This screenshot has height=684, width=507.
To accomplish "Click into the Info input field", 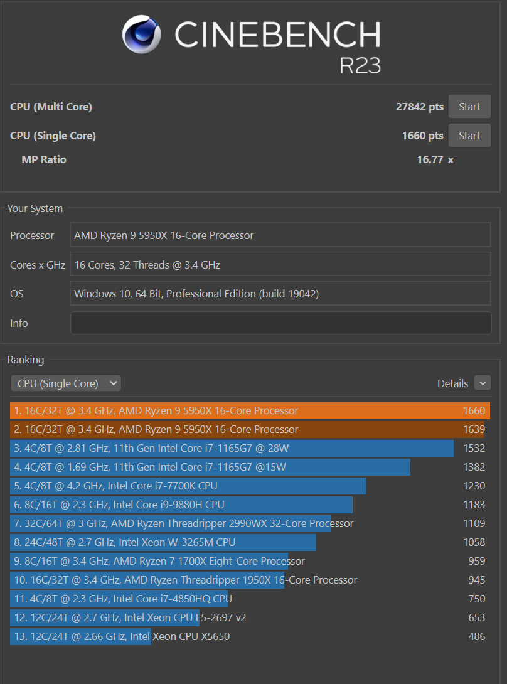I will pyautogui.click(x=281, y=323).
